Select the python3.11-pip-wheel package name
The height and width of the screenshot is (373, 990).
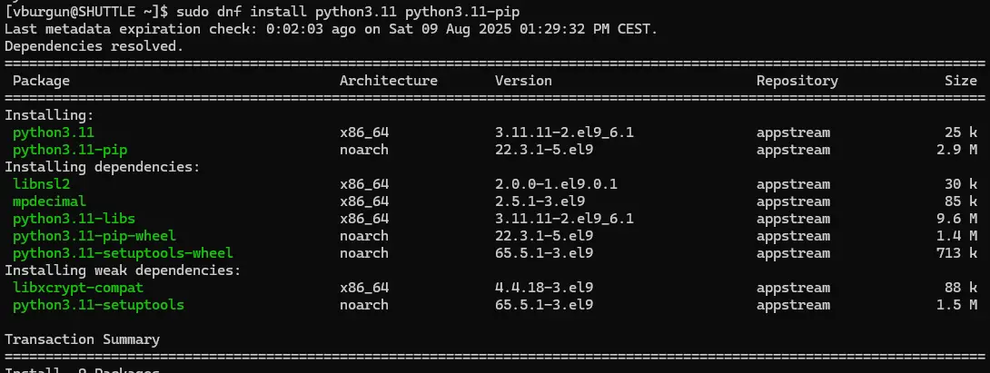point(82,236)
